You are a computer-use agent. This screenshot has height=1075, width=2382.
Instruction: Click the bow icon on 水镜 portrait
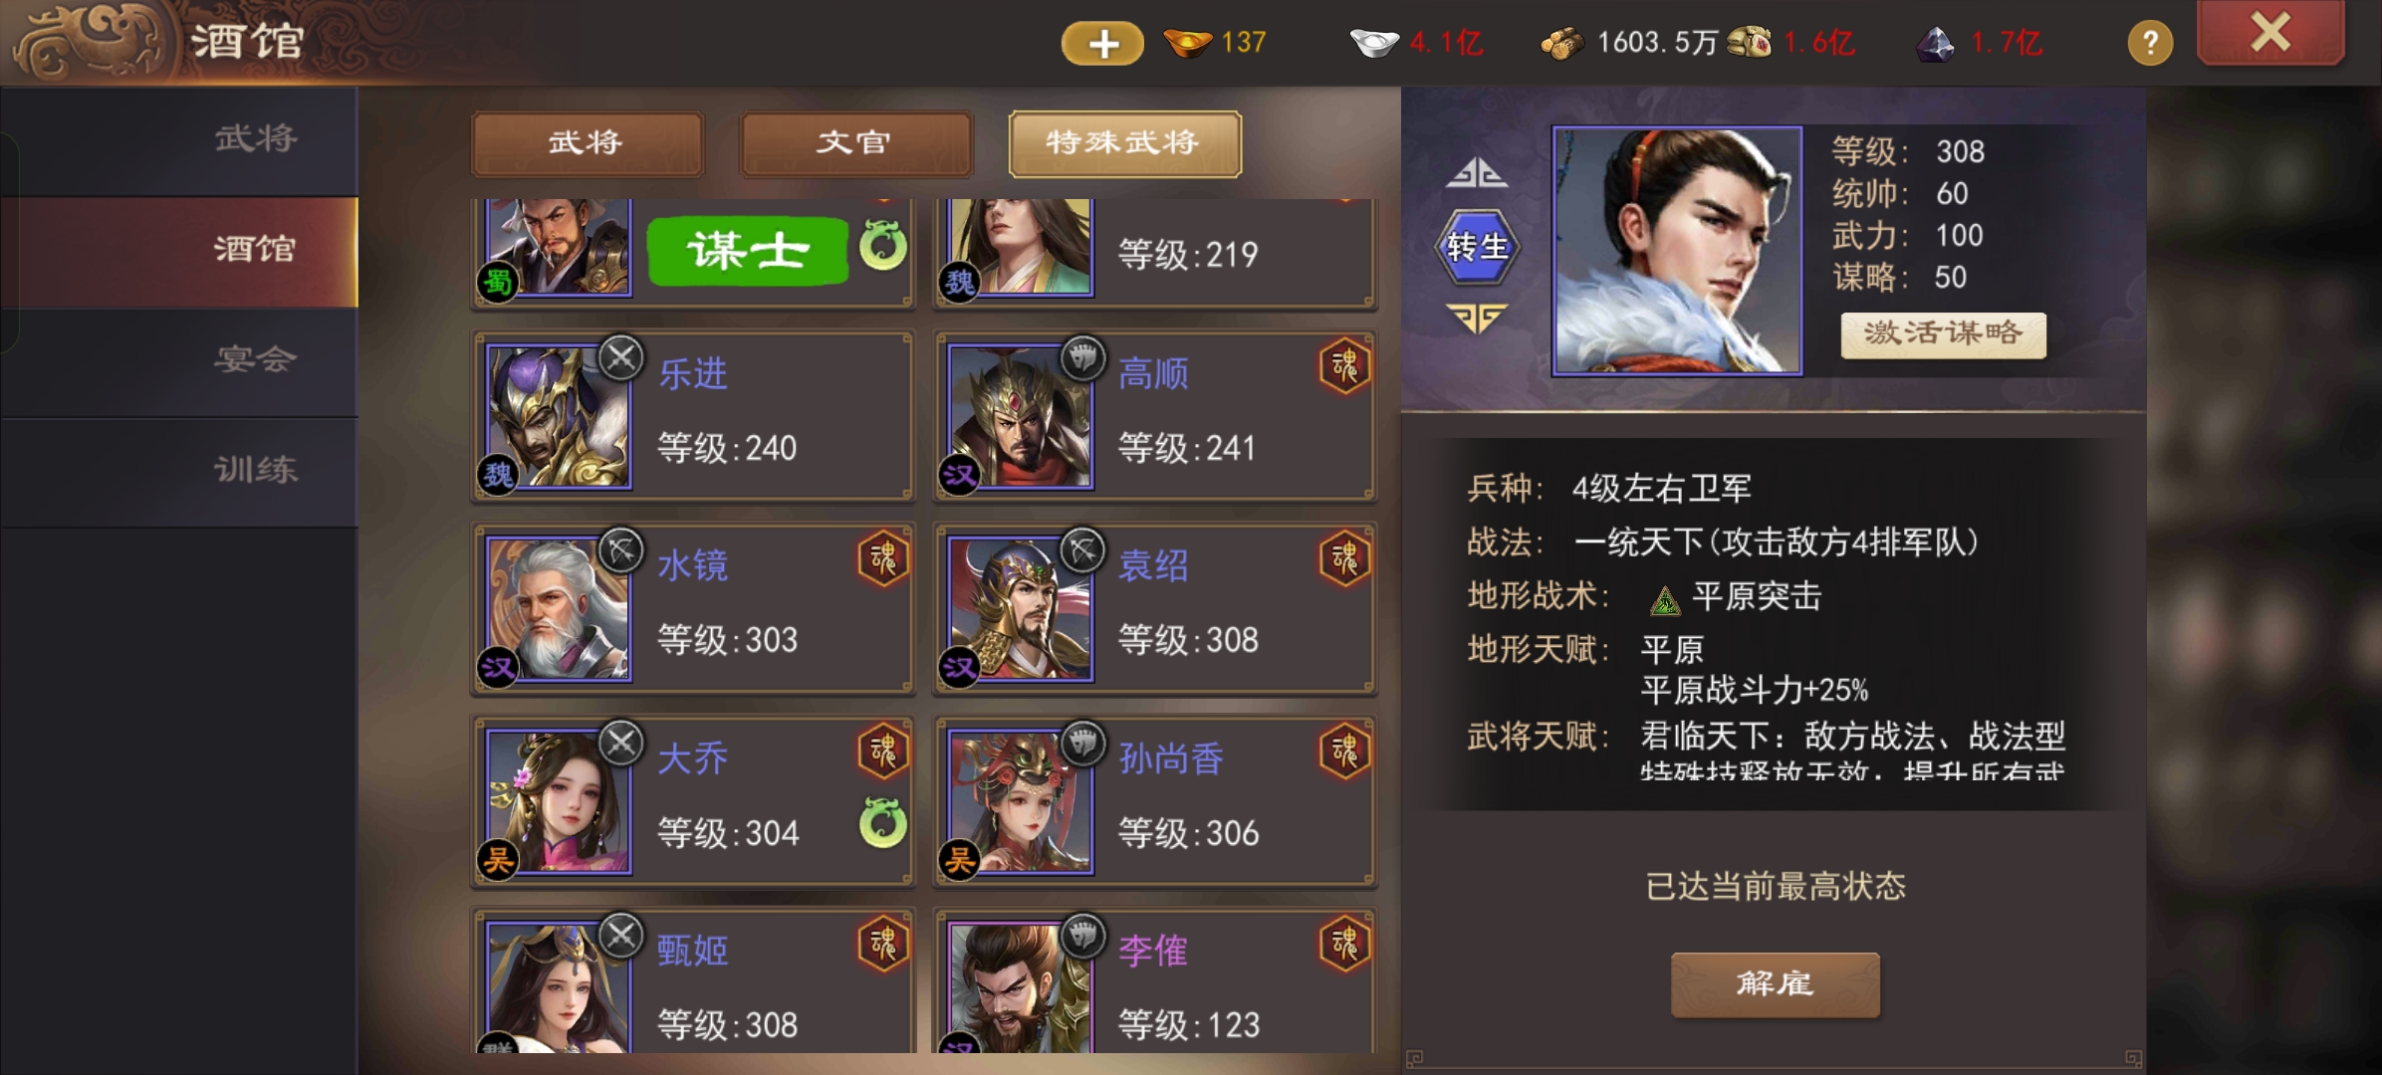(621, 550)
